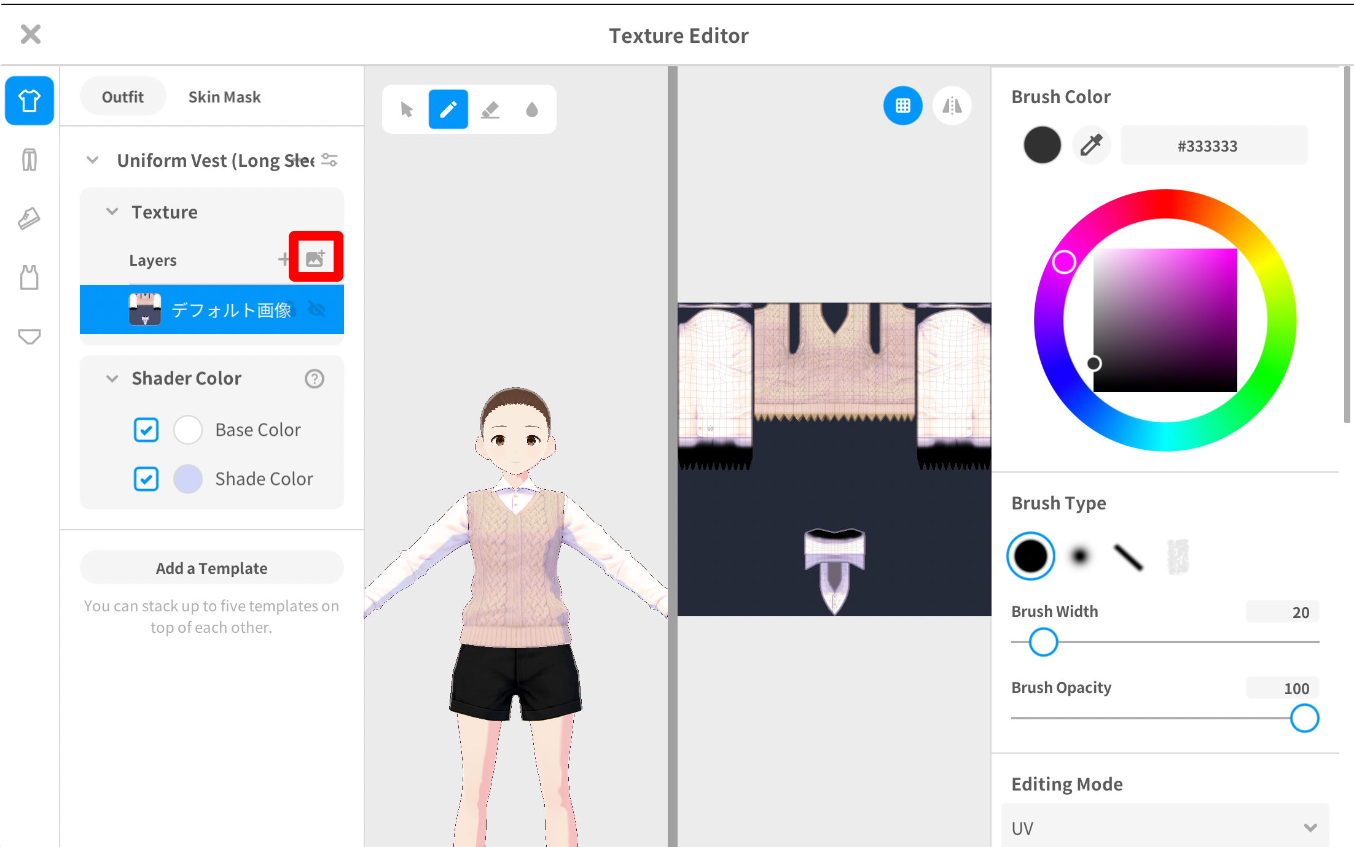Select the blur droplet tool
Image resolution: width=1354 pixels, height=847 pixels.
click(532, 110)
